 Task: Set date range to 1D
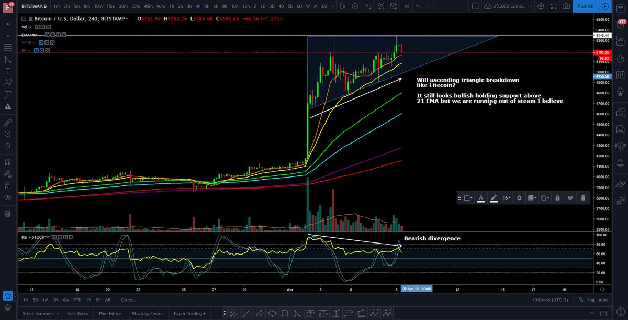tap(26, 300)
